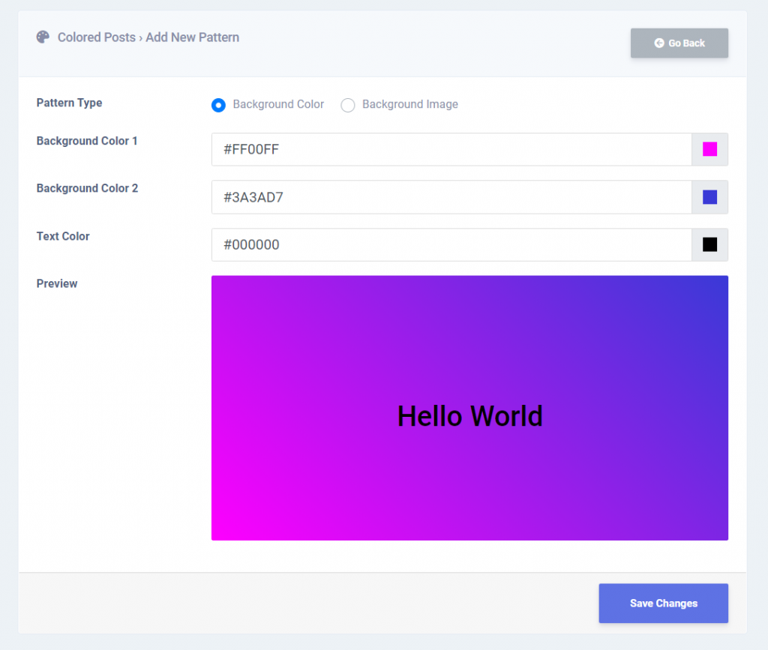Select the Background Image radio button
Viewport: 768px width, 650px height.
(348, 105)
